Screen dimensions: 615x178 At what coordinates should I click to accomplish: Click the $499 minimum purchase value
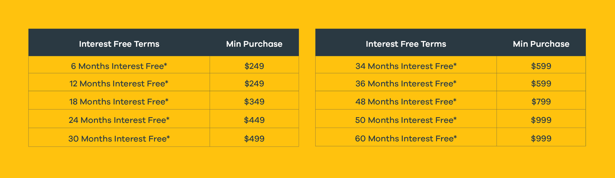coord(254,139)
